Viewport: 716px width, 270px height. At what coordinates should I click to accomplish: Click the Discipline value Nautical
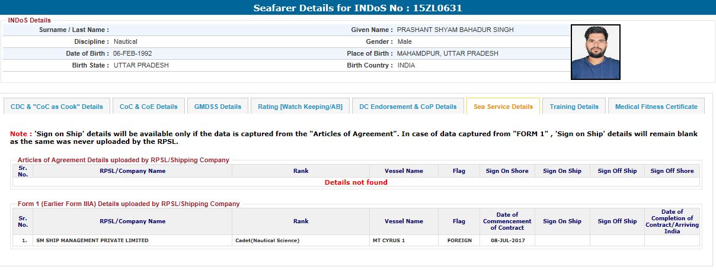[125, 41]
